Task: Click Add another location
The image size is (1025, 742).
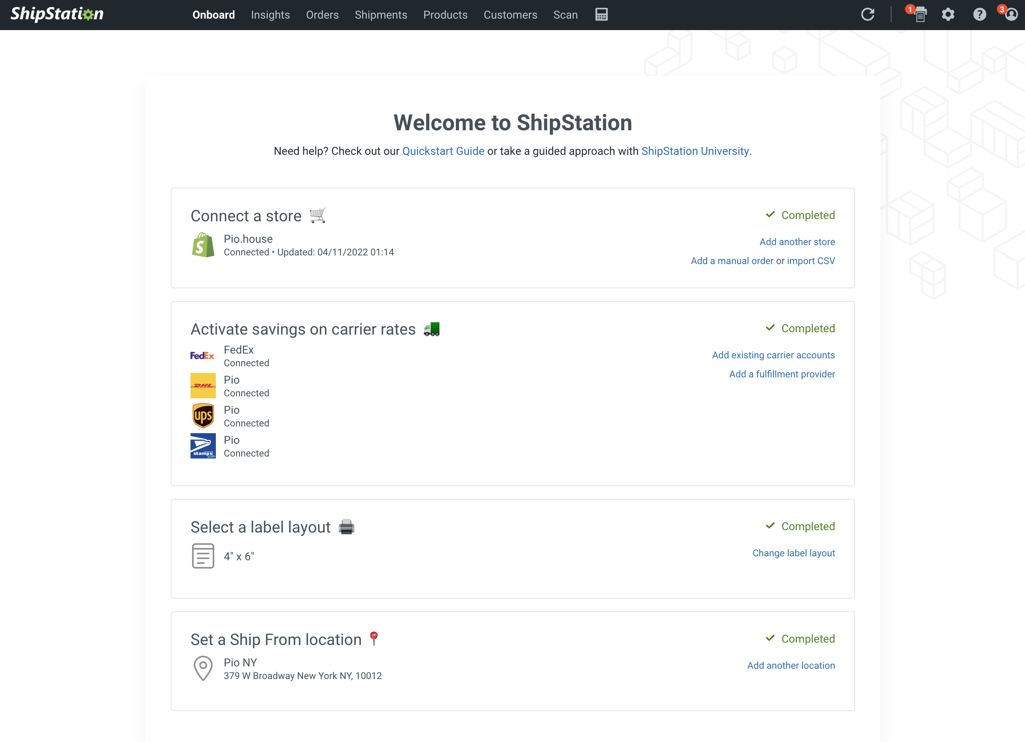Action: [x=791, y=666]
